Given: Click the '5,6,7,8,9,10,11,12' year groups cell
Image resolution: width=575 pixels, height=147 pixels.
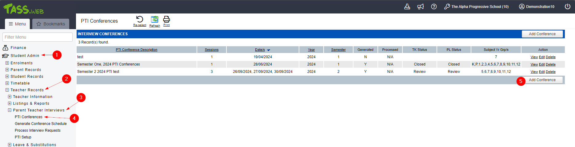Looking at the screenshot, I should (496, 72).
